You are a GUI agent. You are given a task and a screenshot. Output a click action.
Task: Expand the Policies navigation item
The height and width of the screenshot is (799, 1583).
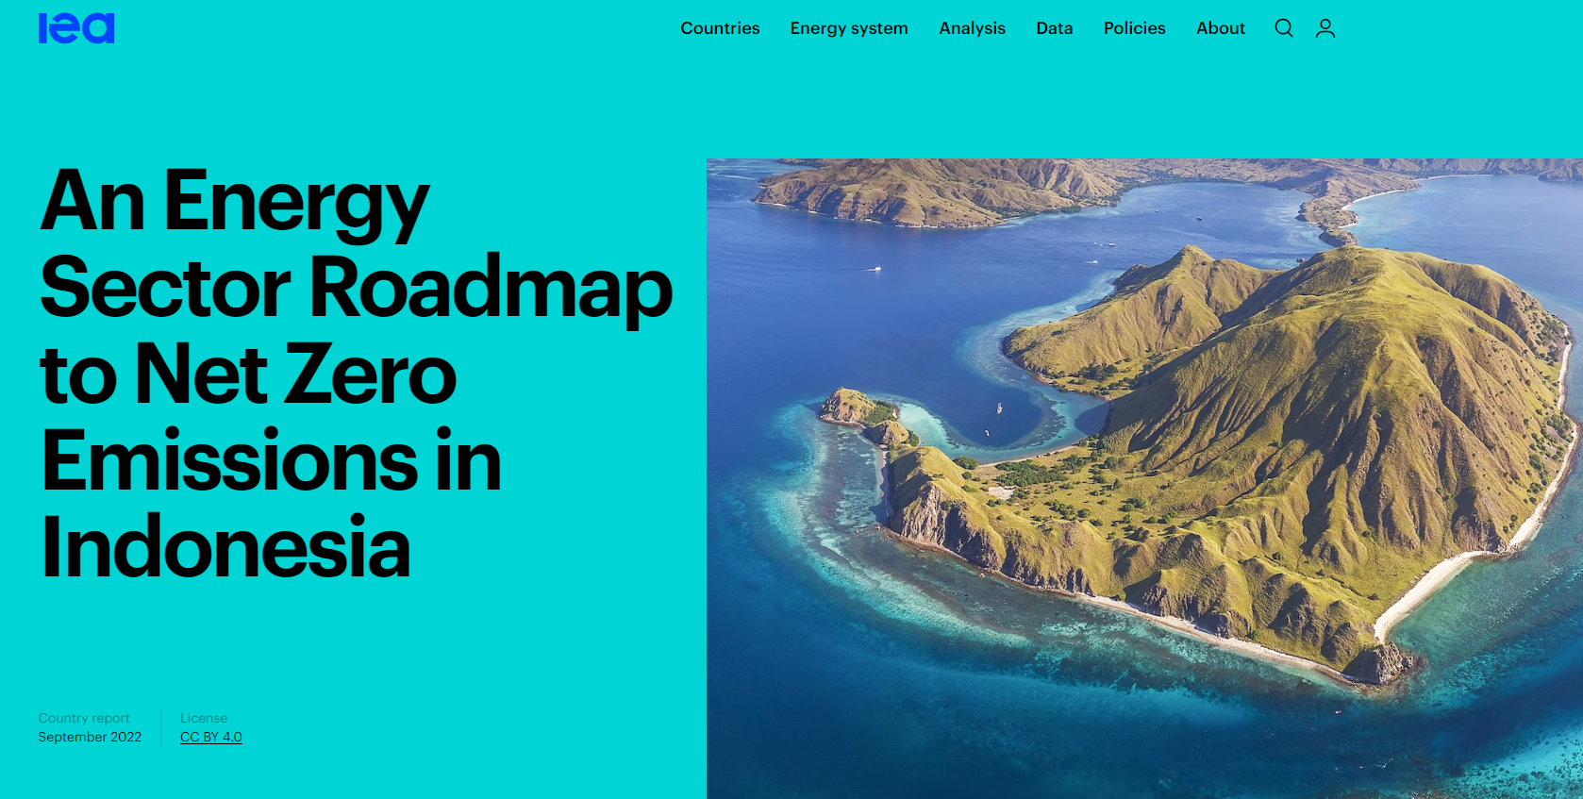pos(1135,28)
